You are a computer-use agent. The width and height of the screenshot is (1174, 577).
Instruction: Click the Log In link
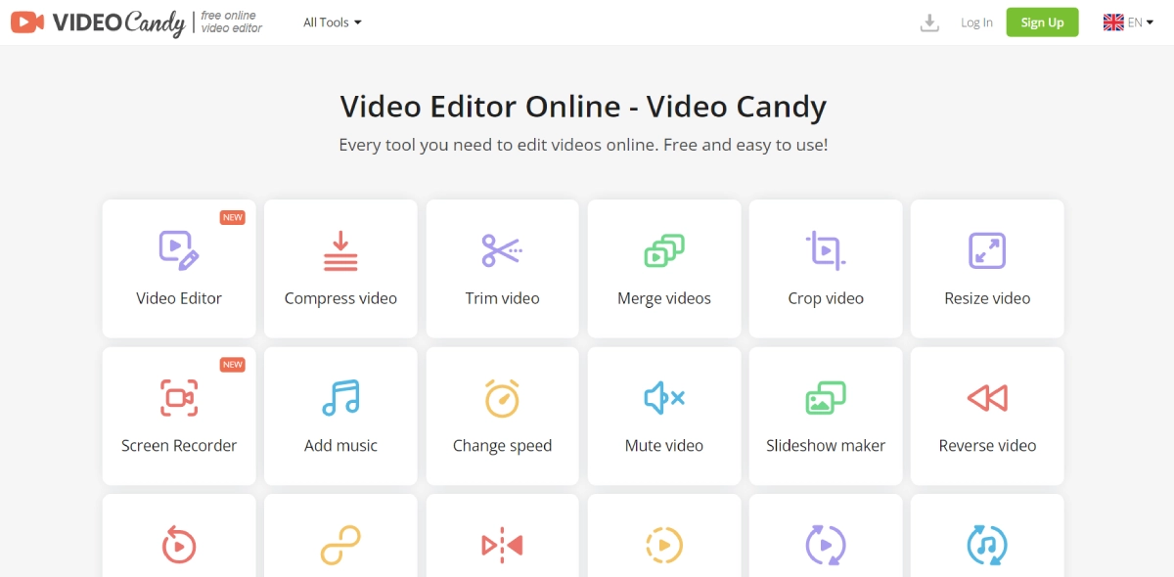coord(976,22)
